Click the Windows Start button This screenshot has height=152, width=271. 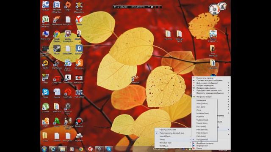tap(44, 149)
